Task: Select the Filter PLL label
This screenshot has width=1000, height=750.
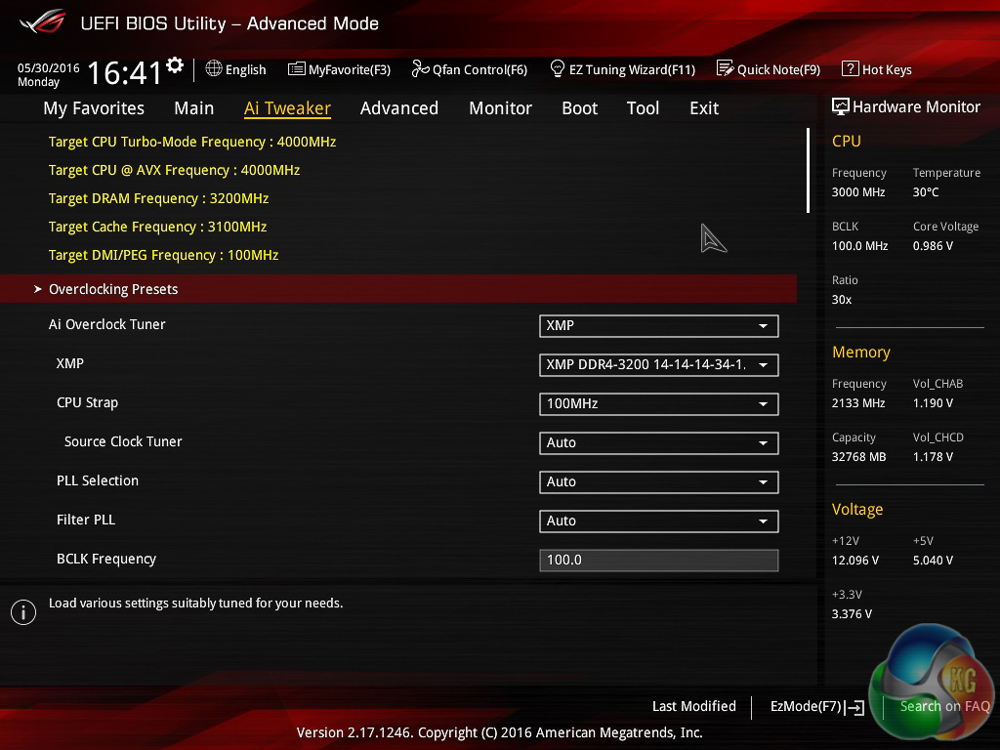Action: click(86, 520)
